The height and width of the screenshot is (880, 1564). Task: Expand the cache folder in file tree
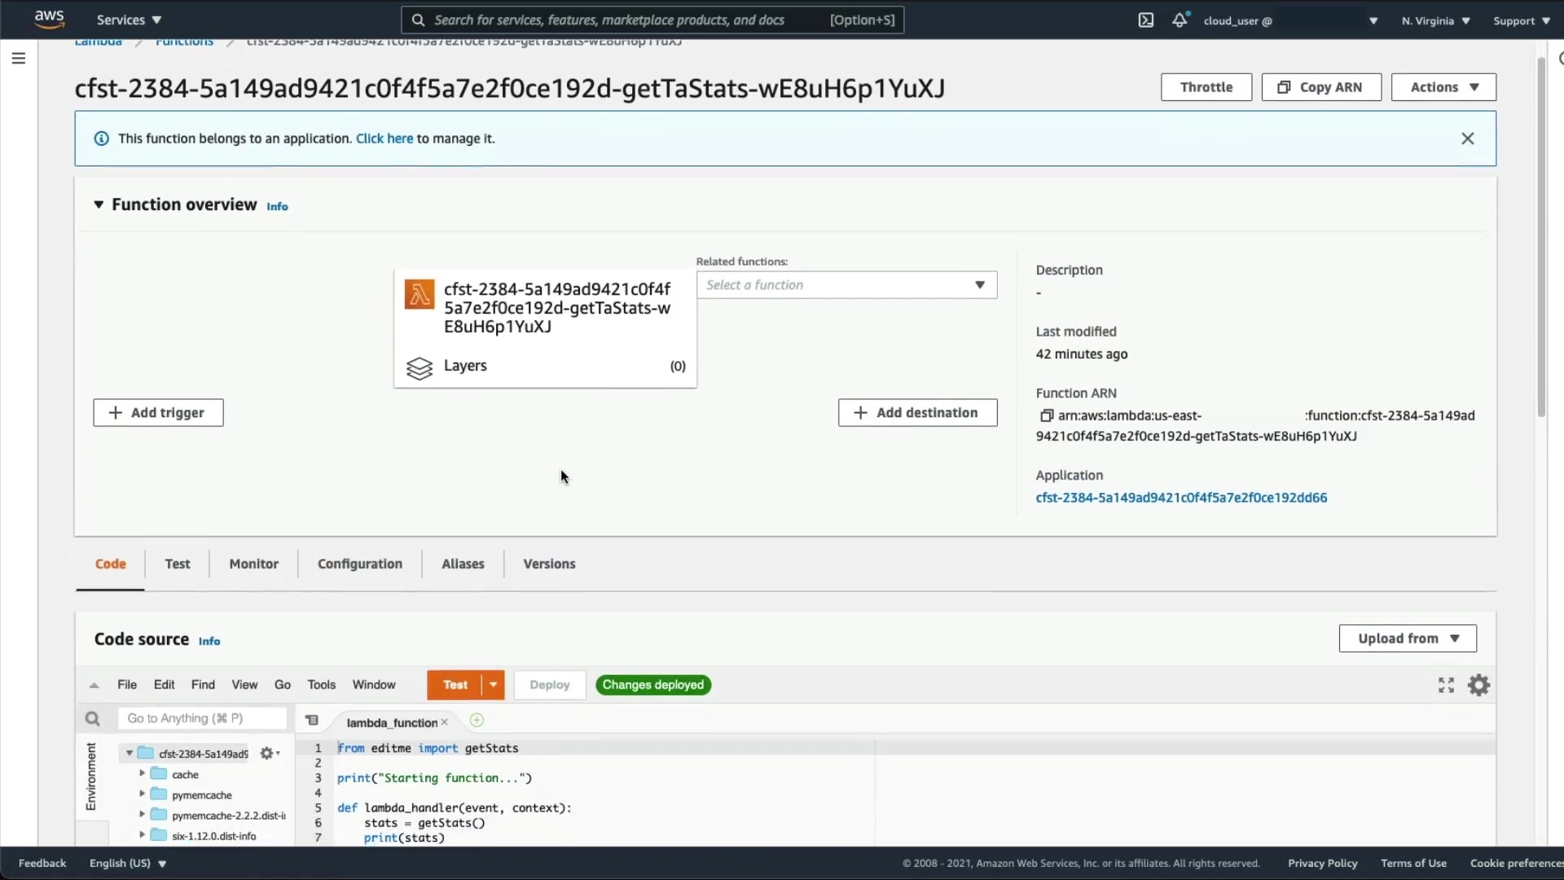click(x=143, y=773)
